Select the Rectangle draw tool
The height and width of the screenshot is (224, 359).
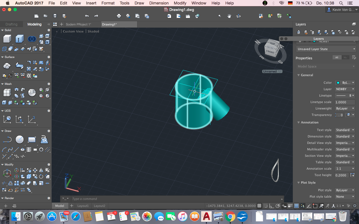pos(32,139)
